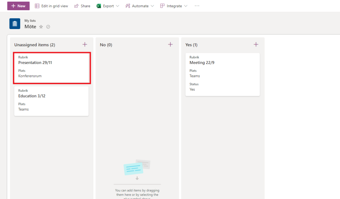The height and width of the screenshot is (199, 340).
Task: Add item to the Yes column
Action: click(x=256, y=45)
